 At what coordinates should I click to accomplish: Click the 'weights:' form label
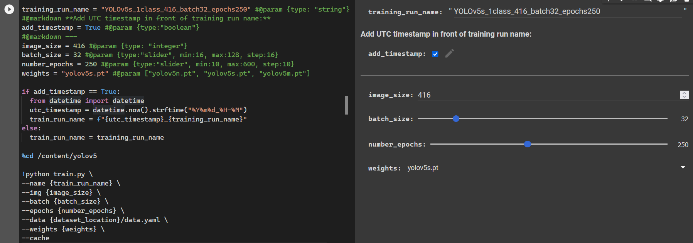tap(384, 168)
